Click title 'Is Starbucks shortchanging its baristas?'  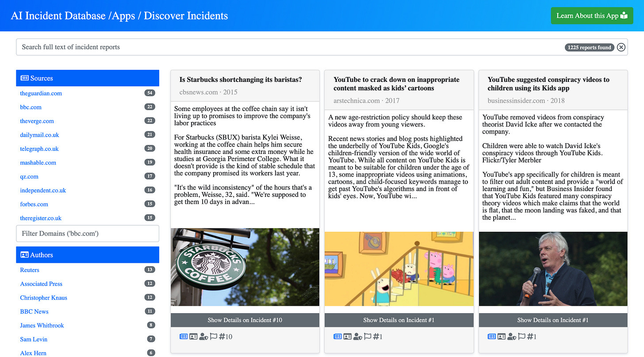pos(241,80)
